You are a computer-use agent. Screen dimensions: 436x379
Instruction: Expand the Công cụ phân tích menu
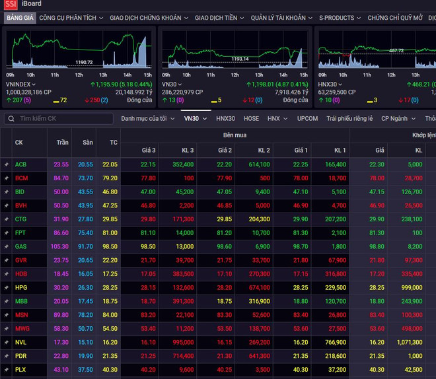(x=71, y=18)
